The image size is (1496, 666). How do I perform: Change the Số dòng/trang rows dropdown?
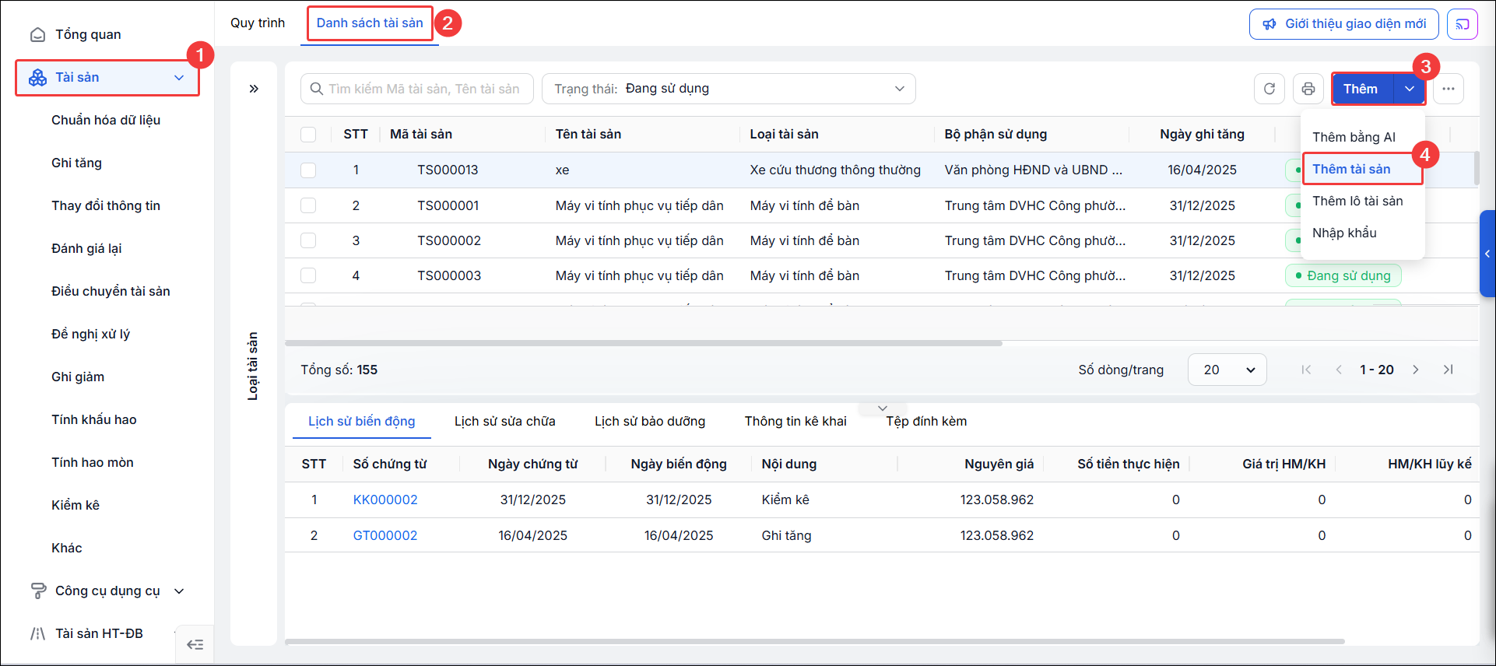[x=1227, y=370]
